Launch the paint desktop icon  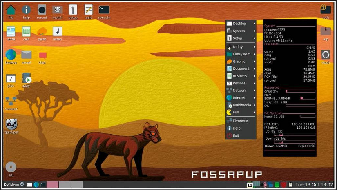42,31
